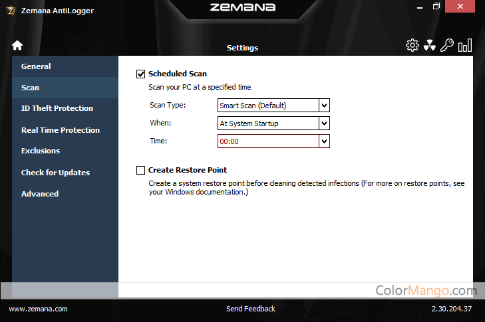Viewport: 485px width, 322px height.
Task: Open the settings gear icon
Action: click(412, 45)
